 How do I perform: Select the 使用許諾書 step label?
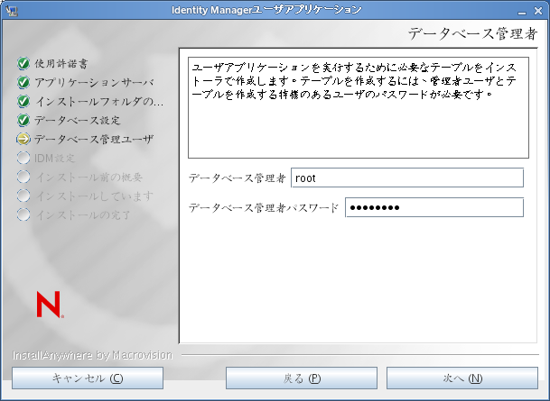(61, 64)
